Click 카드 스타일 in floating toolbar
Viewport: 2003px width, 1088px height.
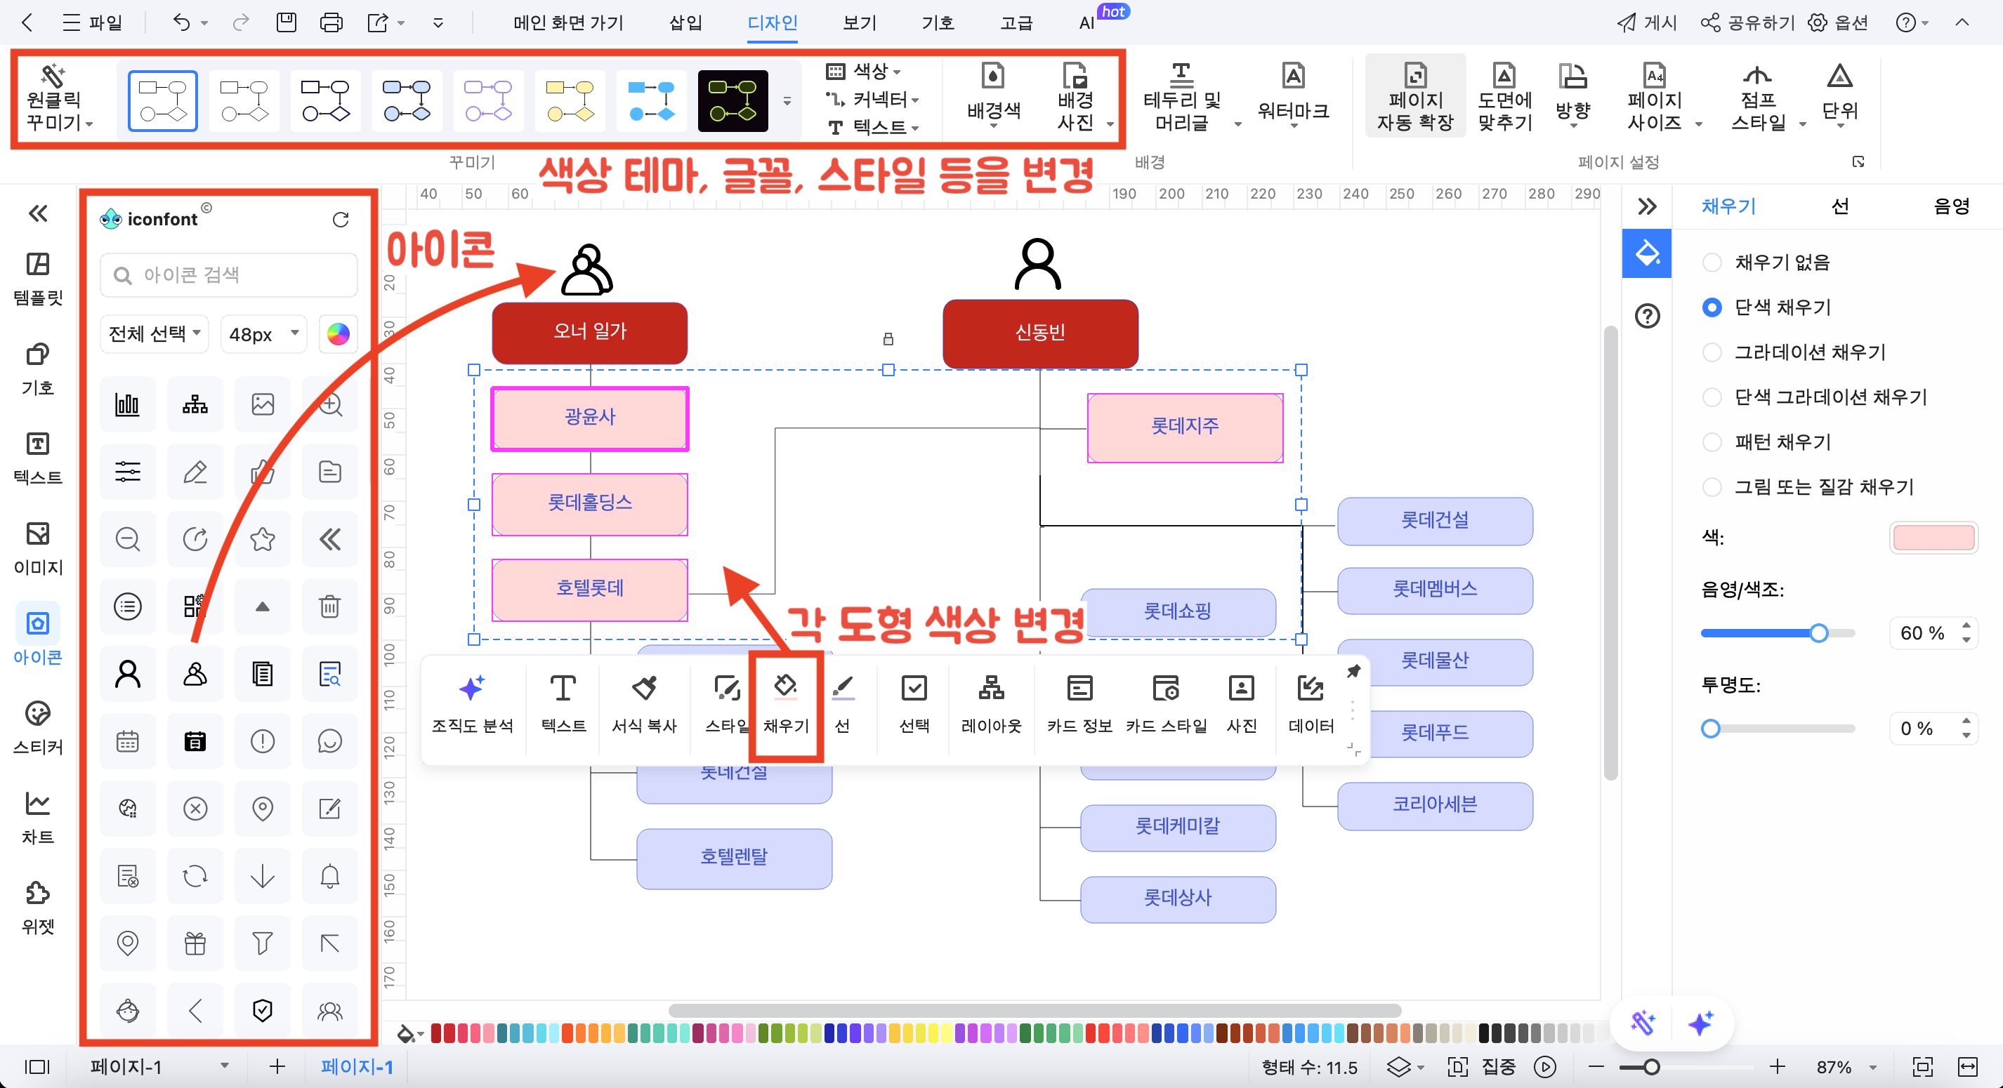tap(1167, 703)
